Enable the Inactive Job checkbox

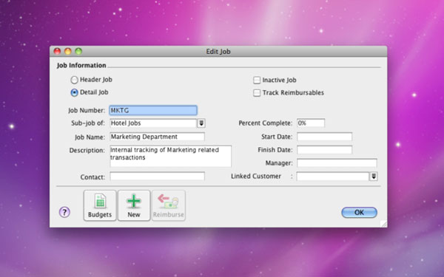point(257,81)
